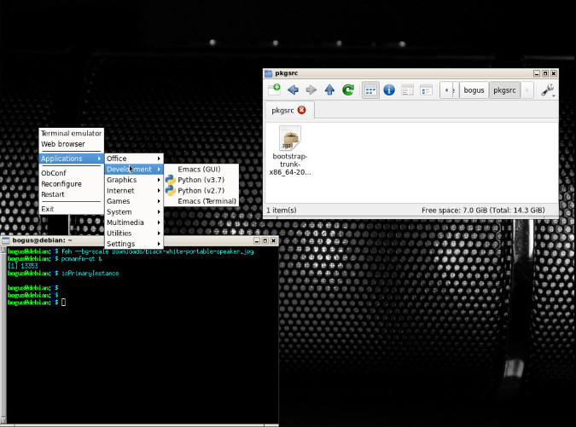Choose Reconfigure in Openbox menu
Screen dimensions: 576x427
[x=72, y=184]
